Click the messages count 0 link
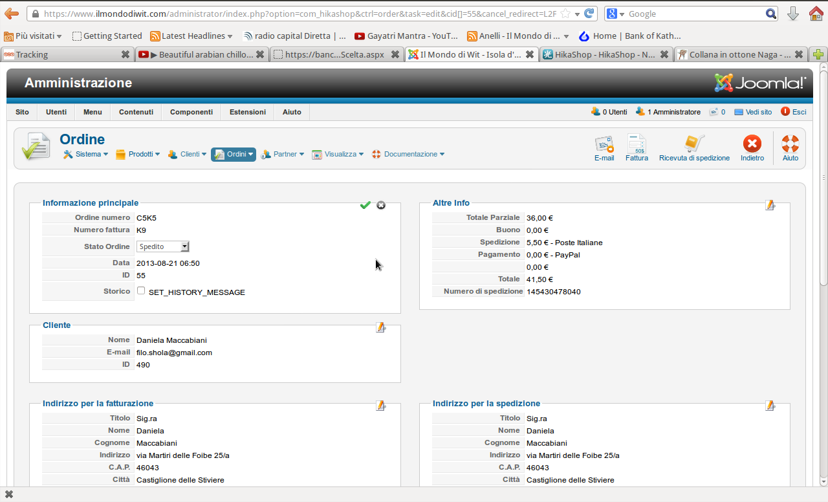This screenshot has width=828, height=502. pos(717,112)
